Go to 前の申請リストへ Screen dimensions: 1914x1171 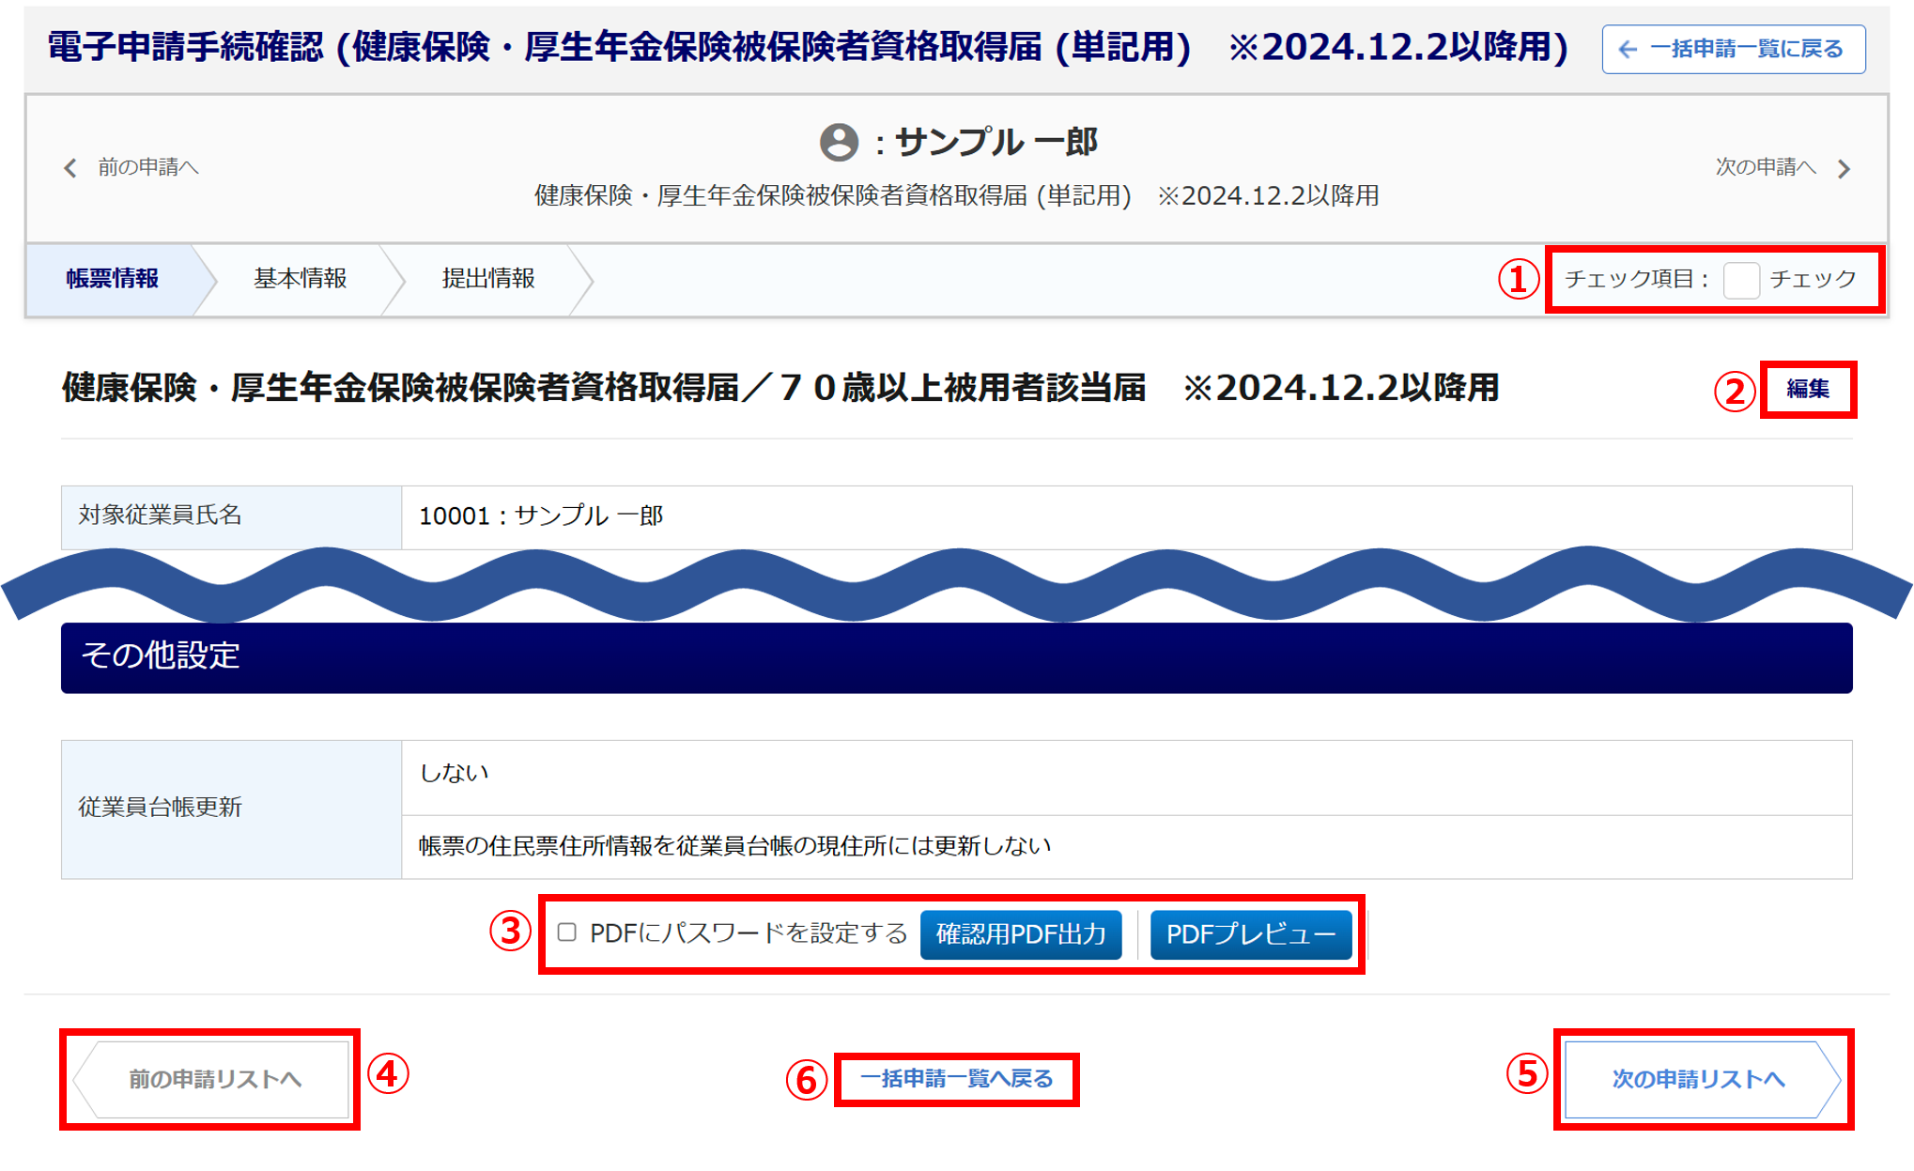214,1079
